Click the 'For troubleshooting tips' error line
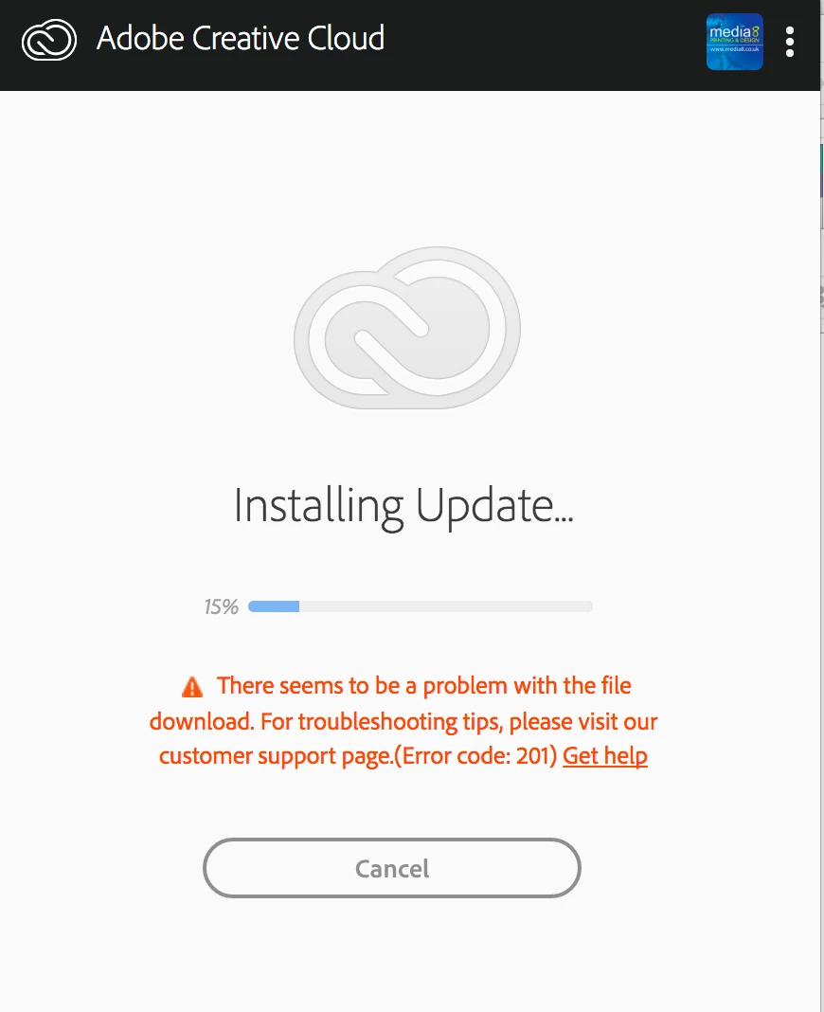Screen dimensions: 824x1012 [x=458, y=721]
